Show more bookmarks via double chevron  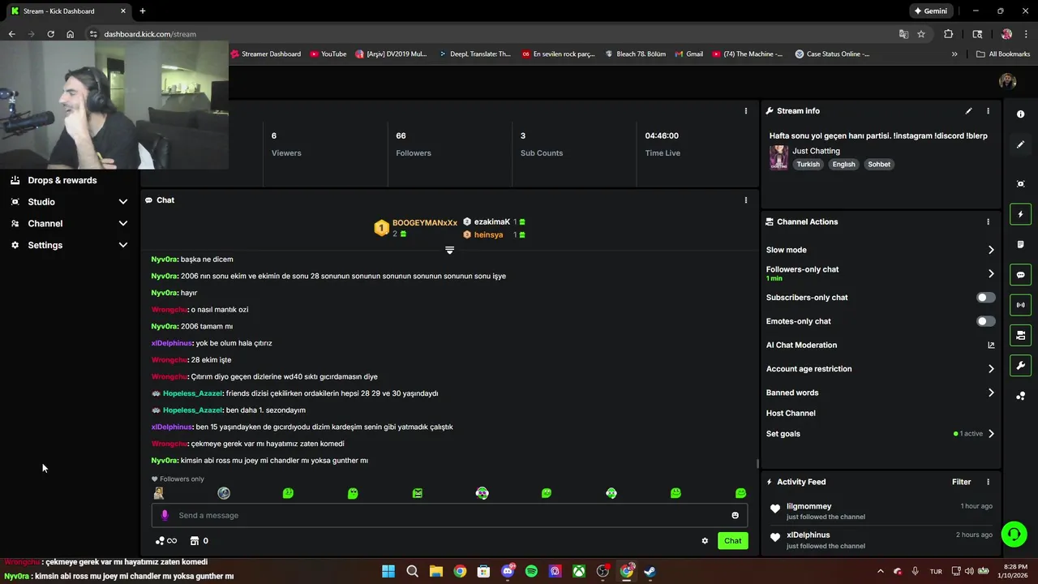954,54
